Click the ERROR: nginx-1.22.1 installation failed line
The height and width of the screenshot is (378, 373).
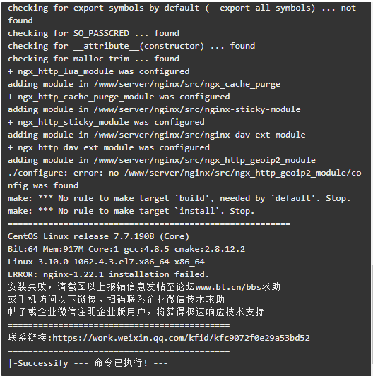click(x=108, y=274)
